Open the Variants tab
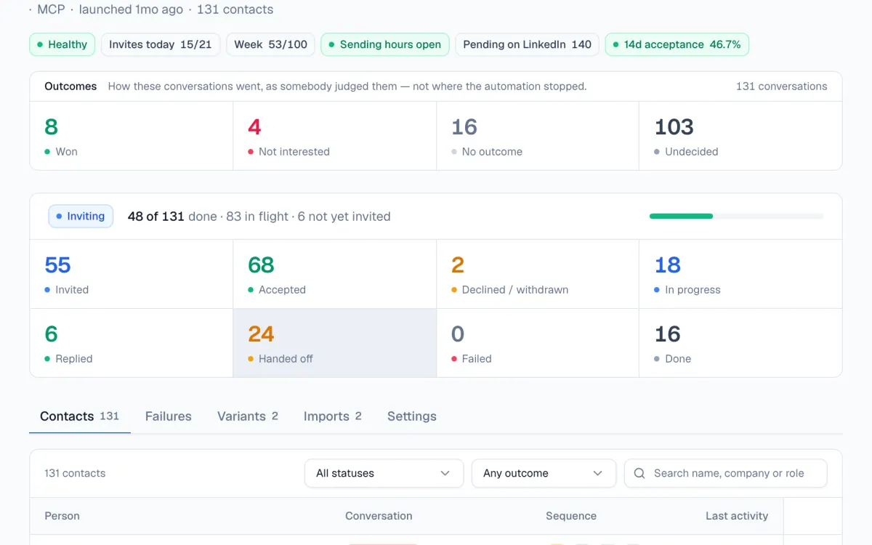 click(248, 416)
